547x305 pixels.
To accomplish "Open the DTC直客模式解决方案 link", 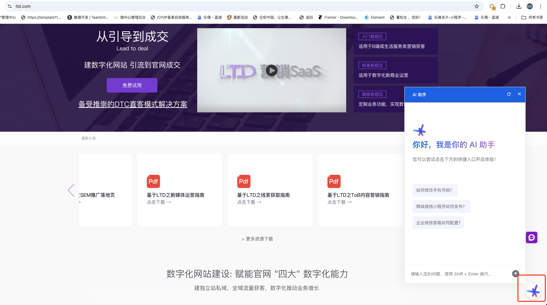I will (133, 104).
